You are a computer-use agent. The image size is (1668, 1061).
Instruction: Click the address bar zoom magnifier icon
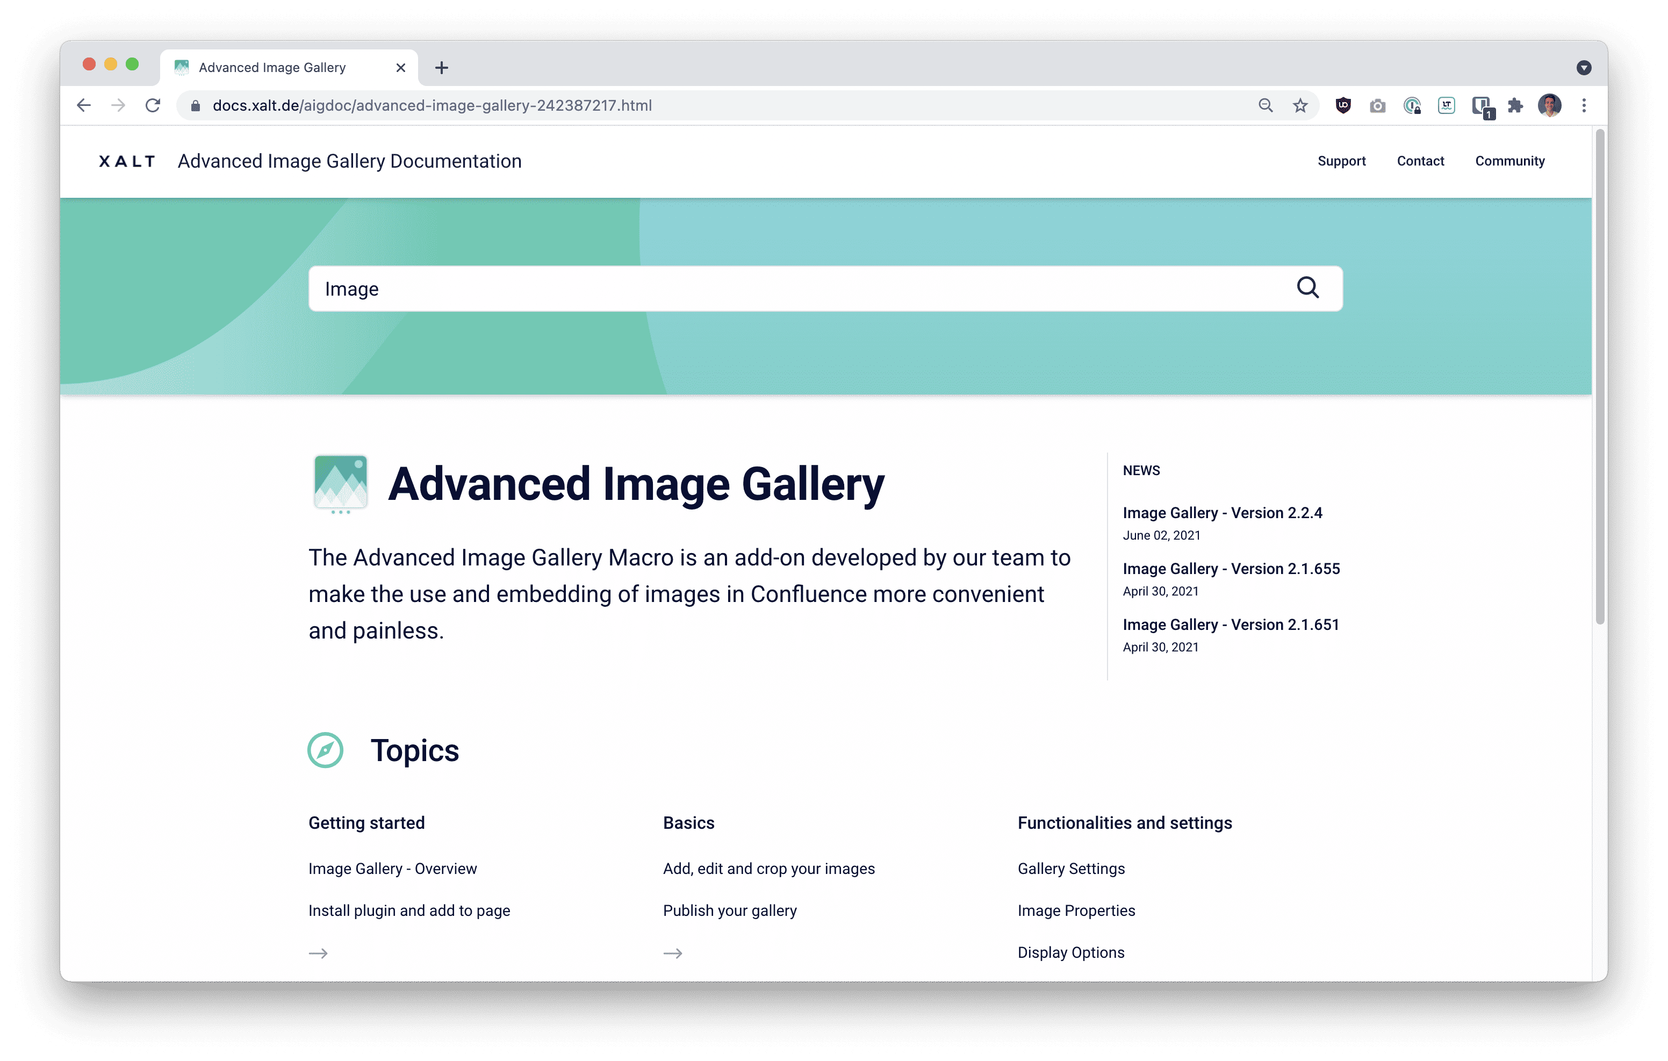(x=1266, y=105)
